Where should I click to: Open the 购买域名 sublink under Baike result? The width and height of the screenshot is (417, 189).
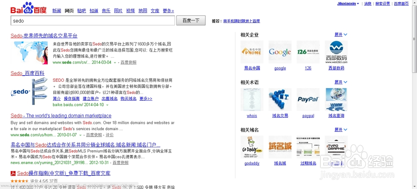(128, 99)
